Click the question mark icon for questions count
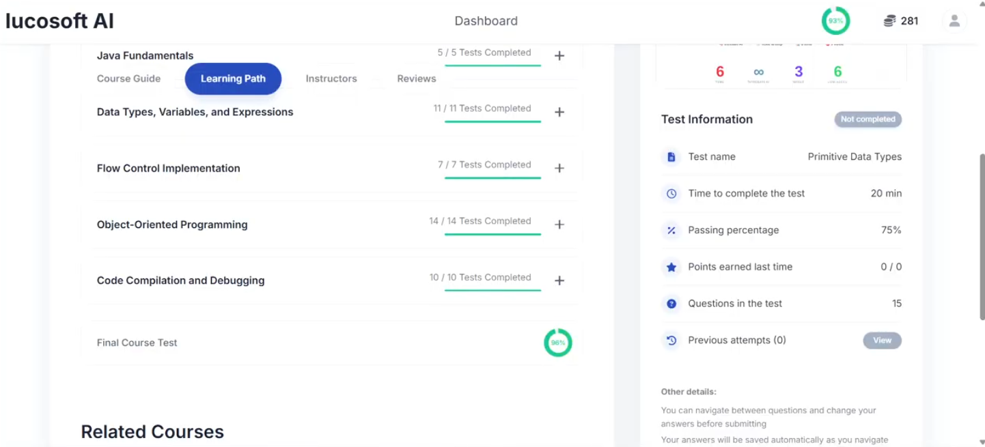This screenshot has width=985, height=447. click(x=670, y=304)
